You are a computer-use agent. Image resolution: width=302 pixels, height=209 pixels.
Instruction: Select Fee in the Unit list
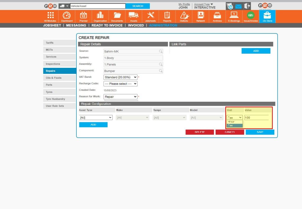(x=234, y=126)
